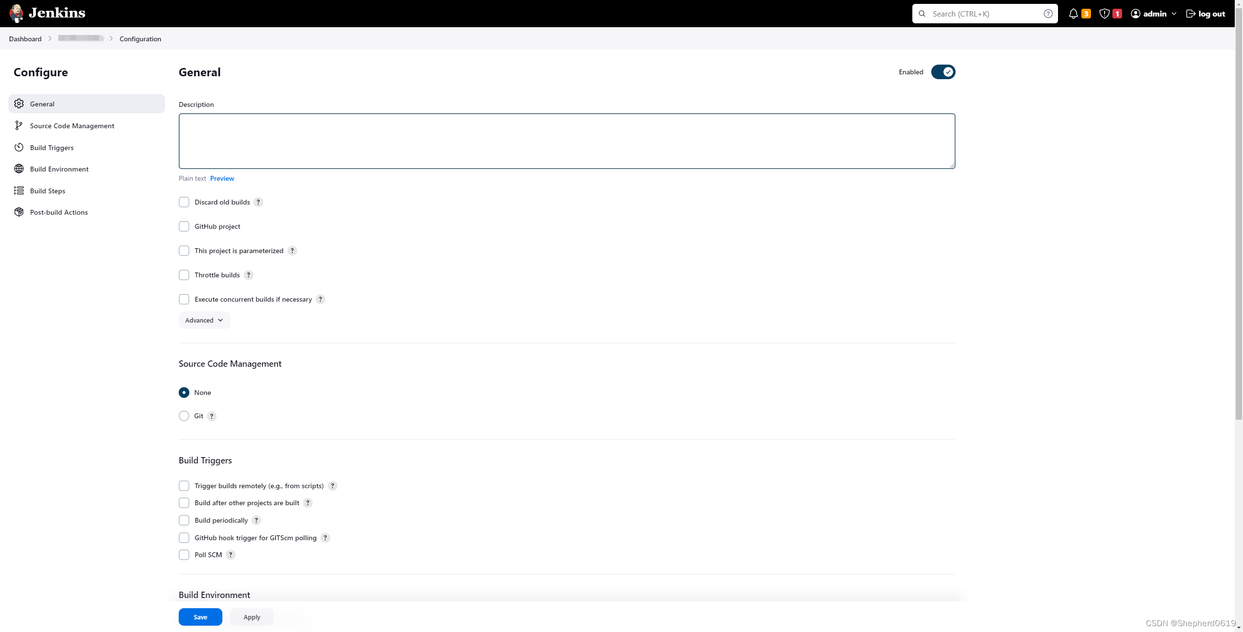The image size is (1243, 632).
Task: Click the Preview link for description
Action: 222,178
